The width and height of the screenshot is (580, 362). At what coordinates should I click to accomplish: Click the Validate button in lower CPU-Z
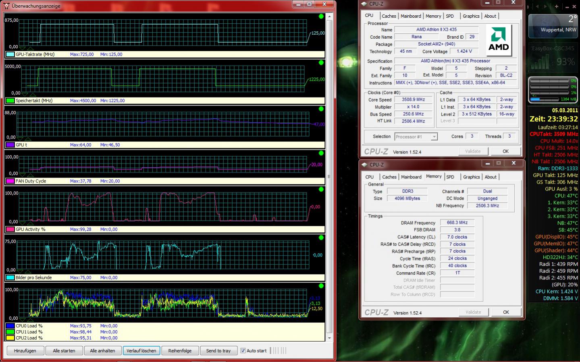coord(474,312)
